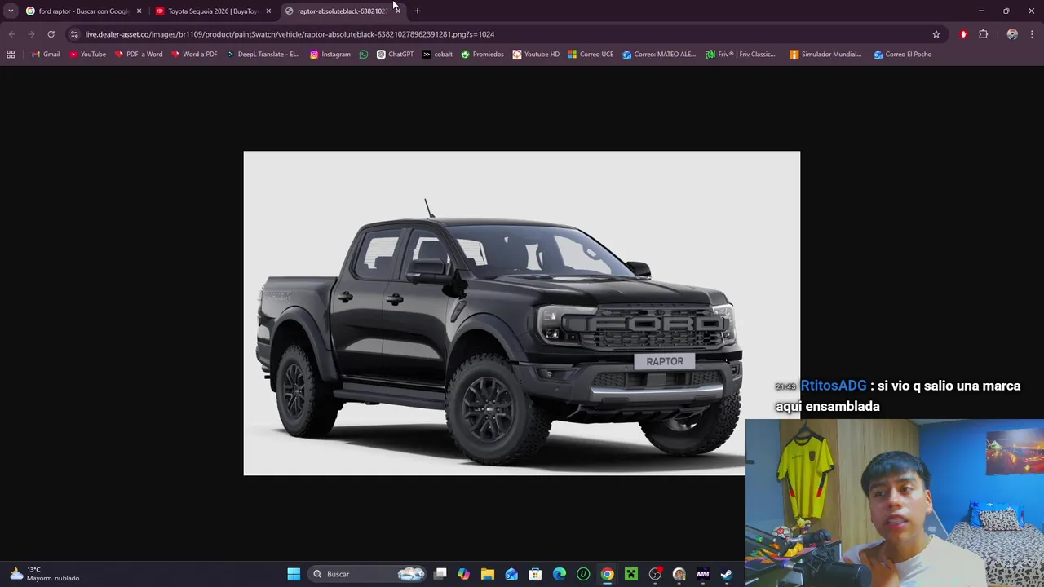Reload the current page
The image size is (1044, 587).
51,34
